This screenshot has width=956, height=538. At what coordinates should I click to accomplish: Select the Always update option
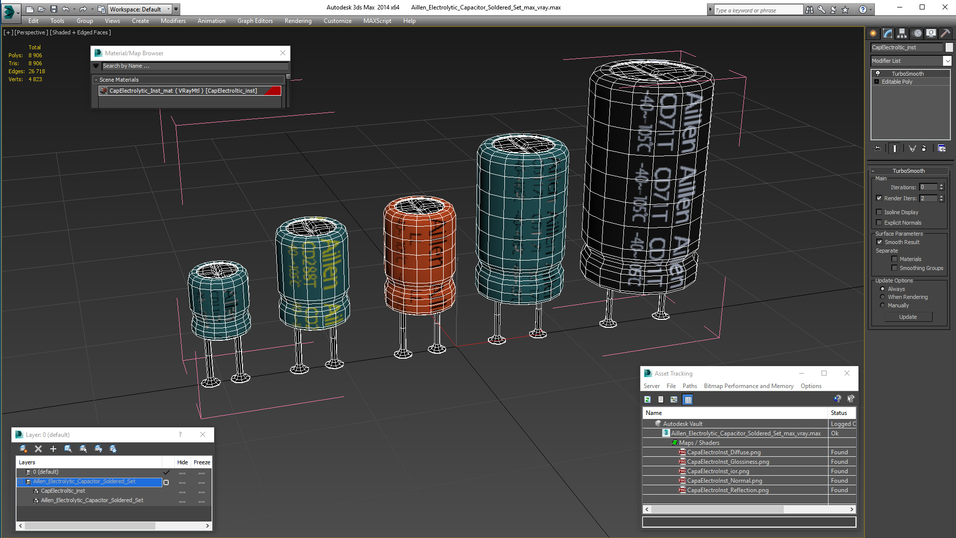[x=882, y=289]
